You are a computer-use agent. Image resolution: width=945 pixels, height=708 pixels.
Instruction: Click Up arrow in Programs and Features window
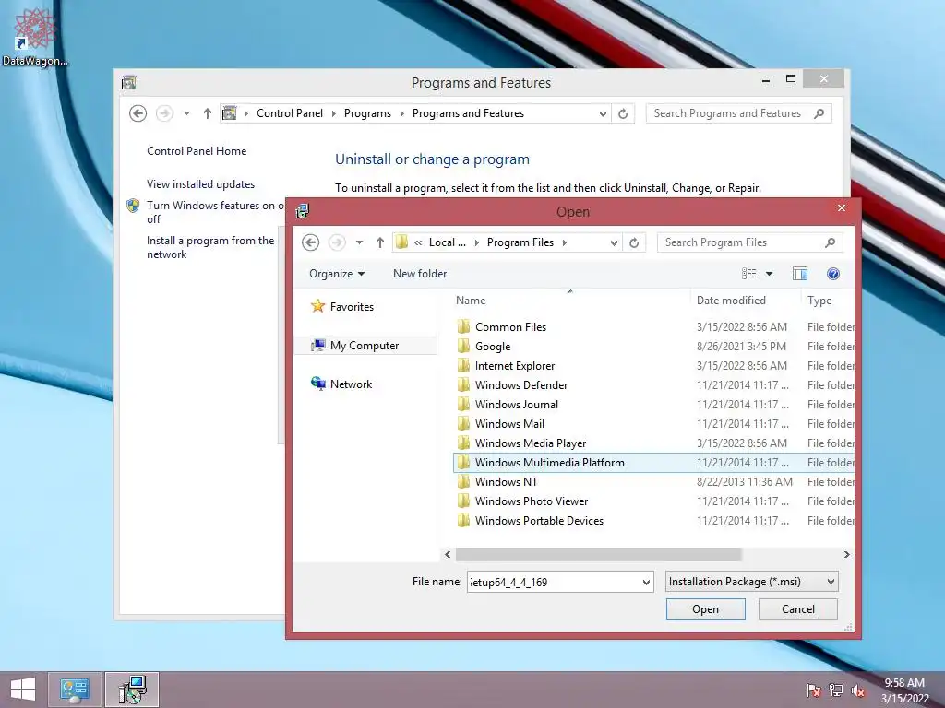pyautogui.click(x=208, y=113)
